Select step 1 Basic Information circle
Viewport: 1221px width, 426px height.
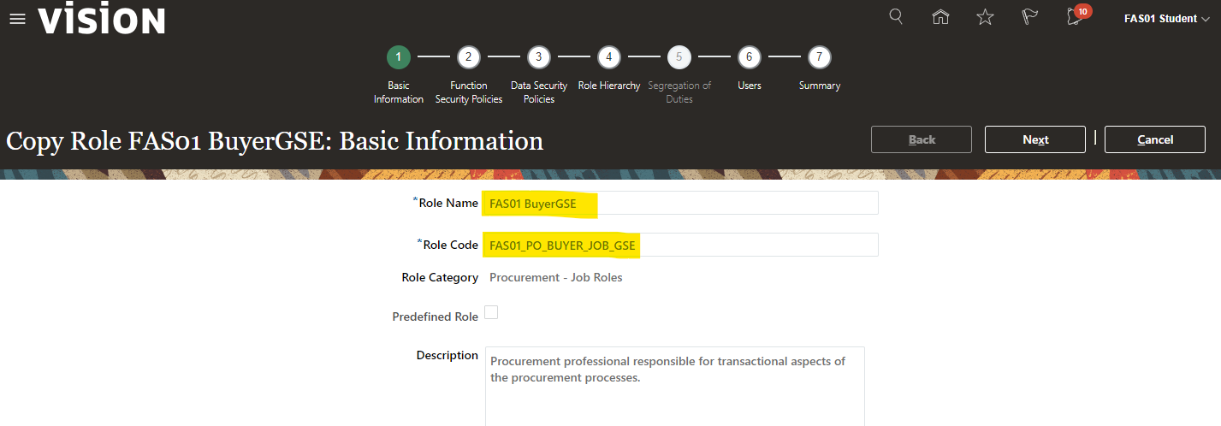pyautogui.click(x=398, y=57)
